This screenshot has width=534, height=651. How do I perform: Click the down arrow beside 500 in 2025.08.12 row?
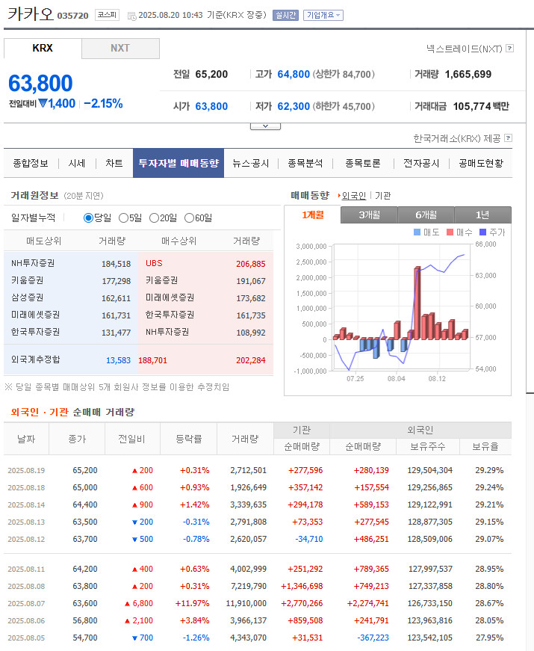click(134, 540)
